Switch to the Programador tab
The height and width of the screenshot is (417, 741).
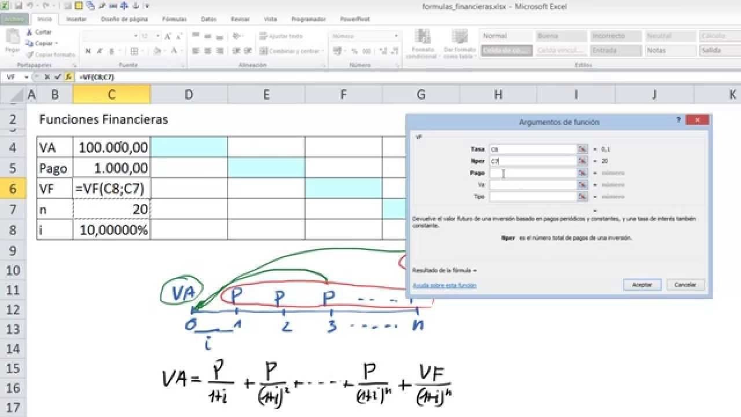(x=309, y=19)
